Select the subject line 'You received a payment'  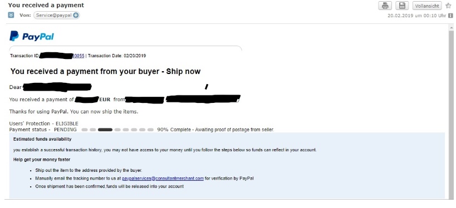[x=46, y=5]
